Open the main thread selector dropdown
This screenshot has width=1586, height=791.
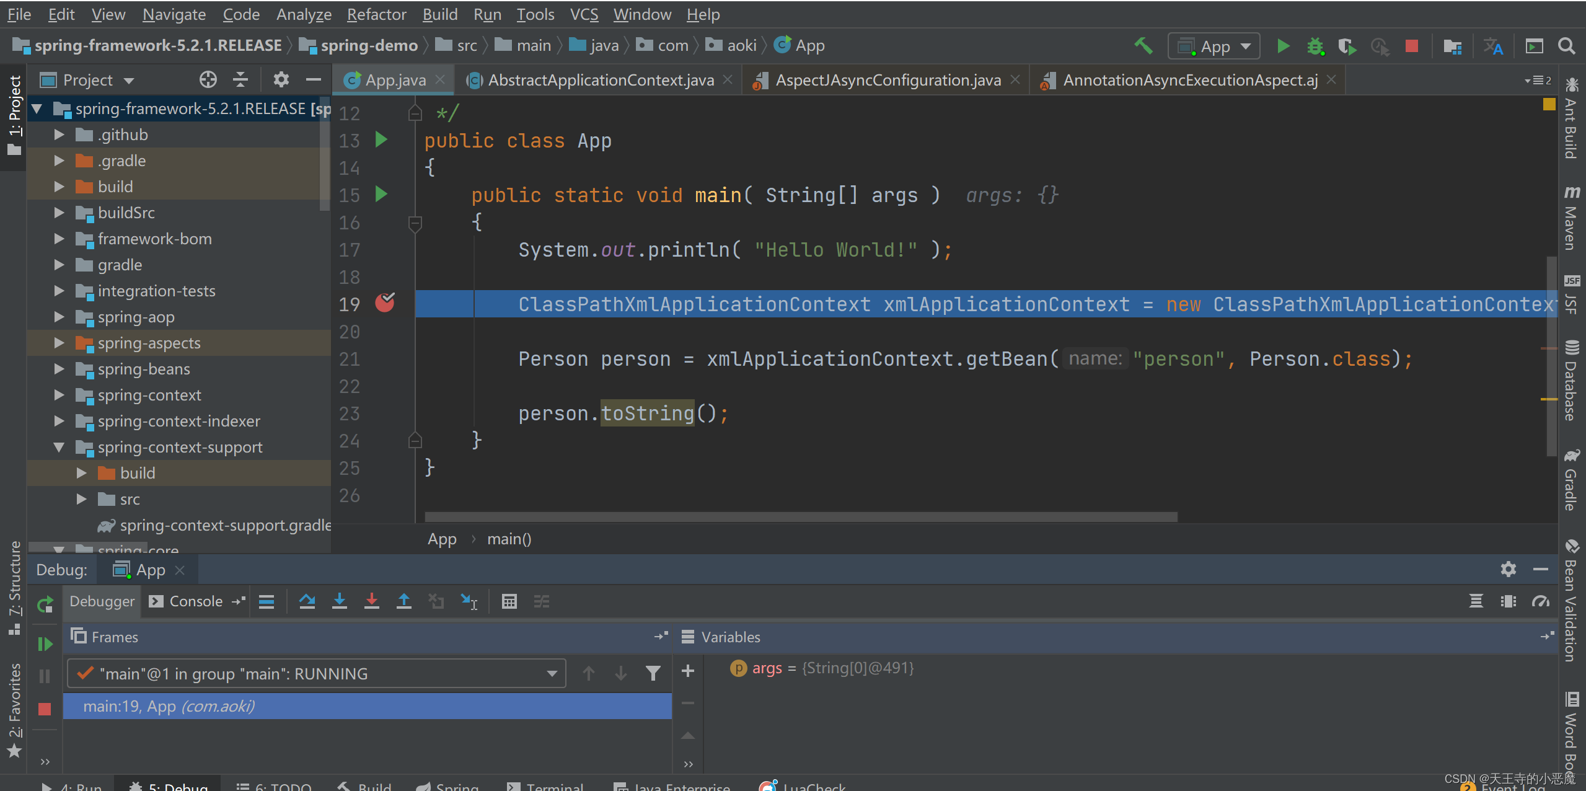pyautogui.click(x=316, y=674)
